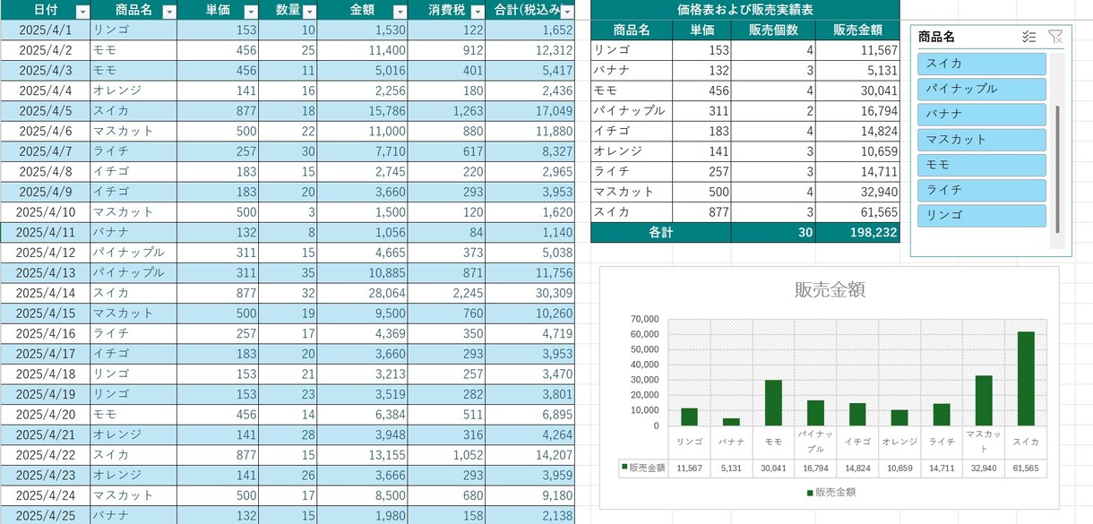Click the 販売個数 header cell

[773, 30]
